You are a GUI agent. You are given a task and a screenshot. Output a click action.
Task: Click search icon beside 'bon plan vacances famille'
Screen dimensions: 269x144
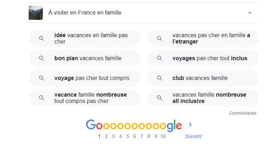[41, 58]
